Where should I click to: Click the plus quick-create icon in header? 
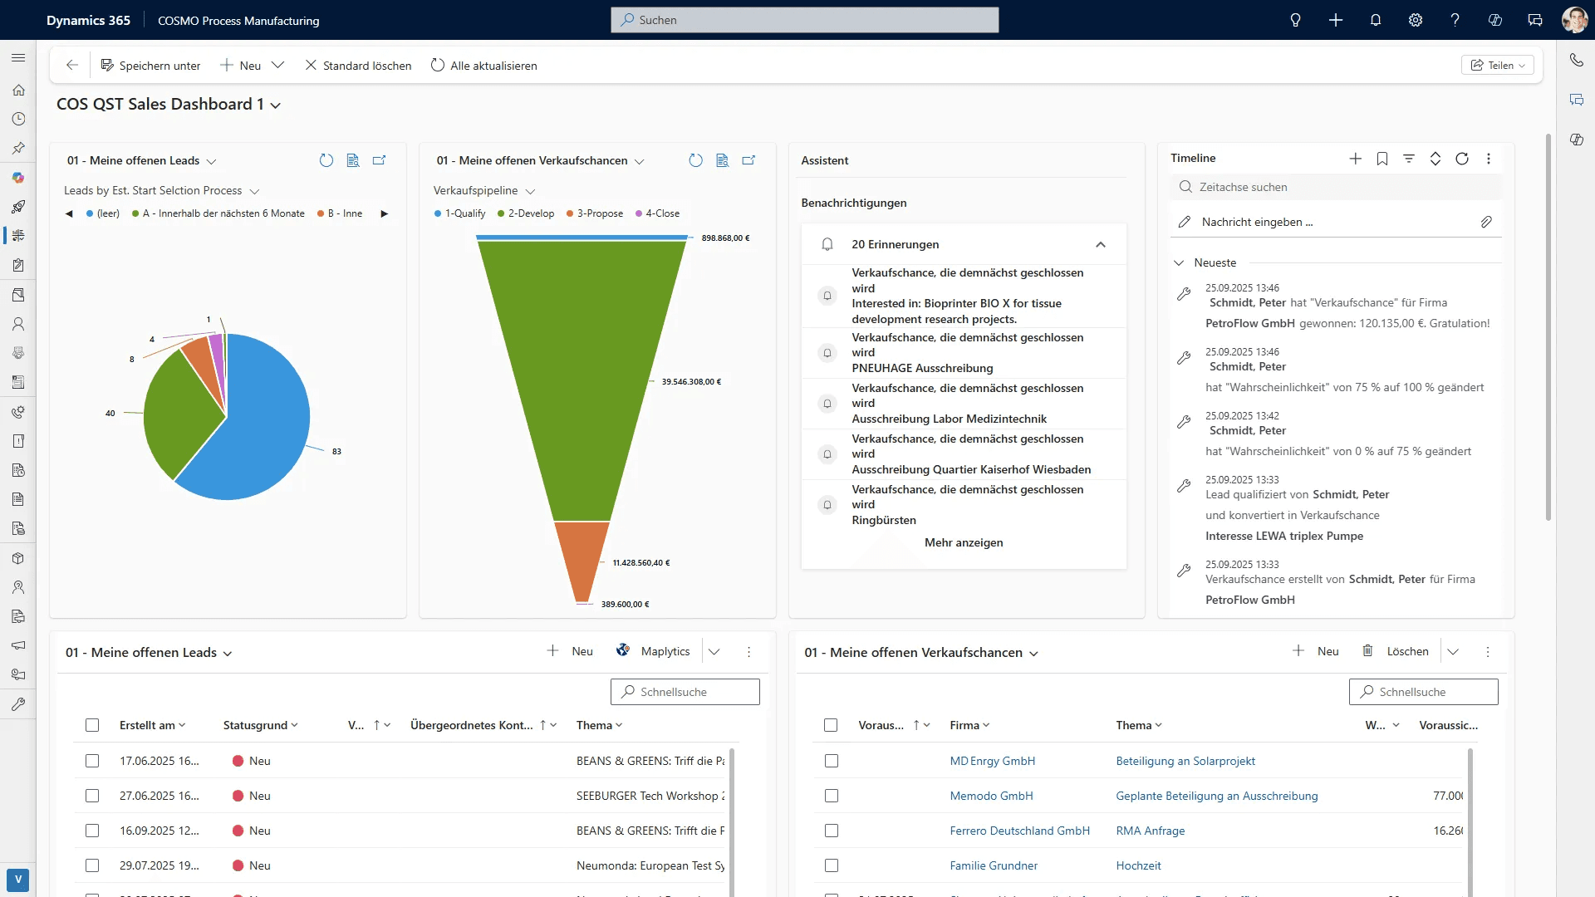(1336, 20)
